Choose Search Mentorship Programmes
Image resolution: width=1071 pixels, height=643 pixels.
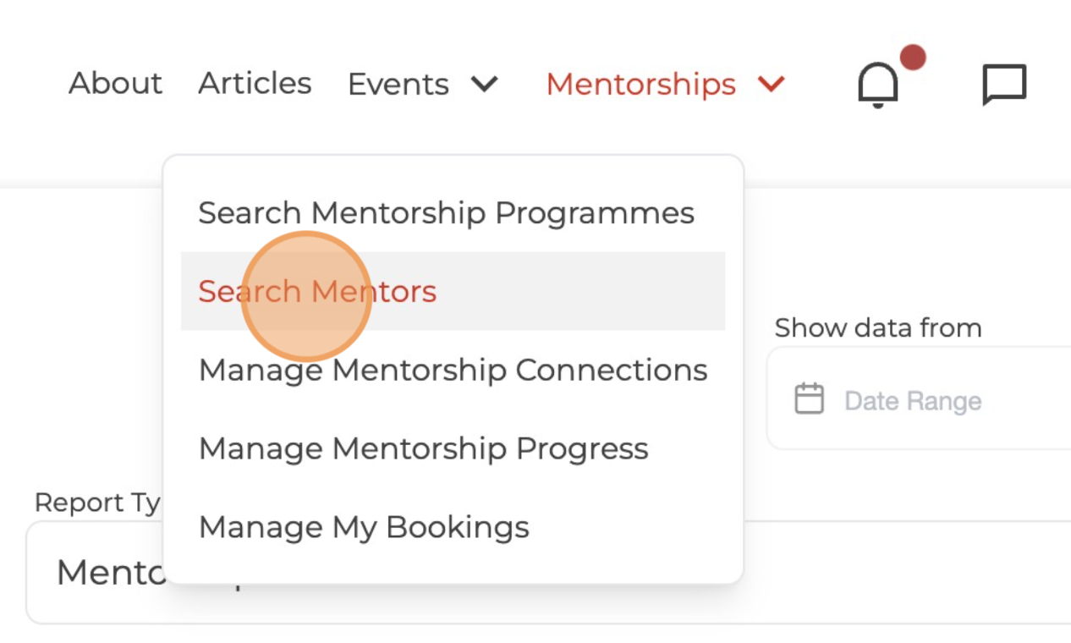pos(446,213)
